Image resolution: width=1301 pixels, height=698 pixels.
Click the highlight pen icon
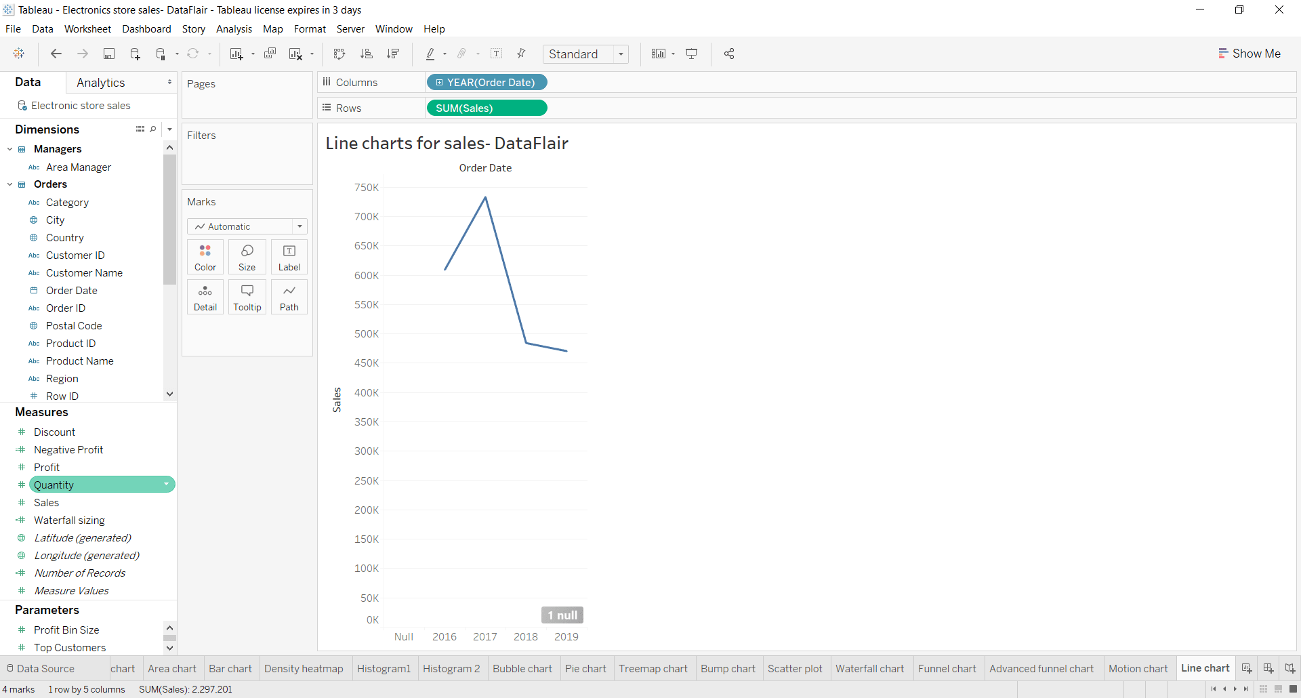(x=430, y=54)
